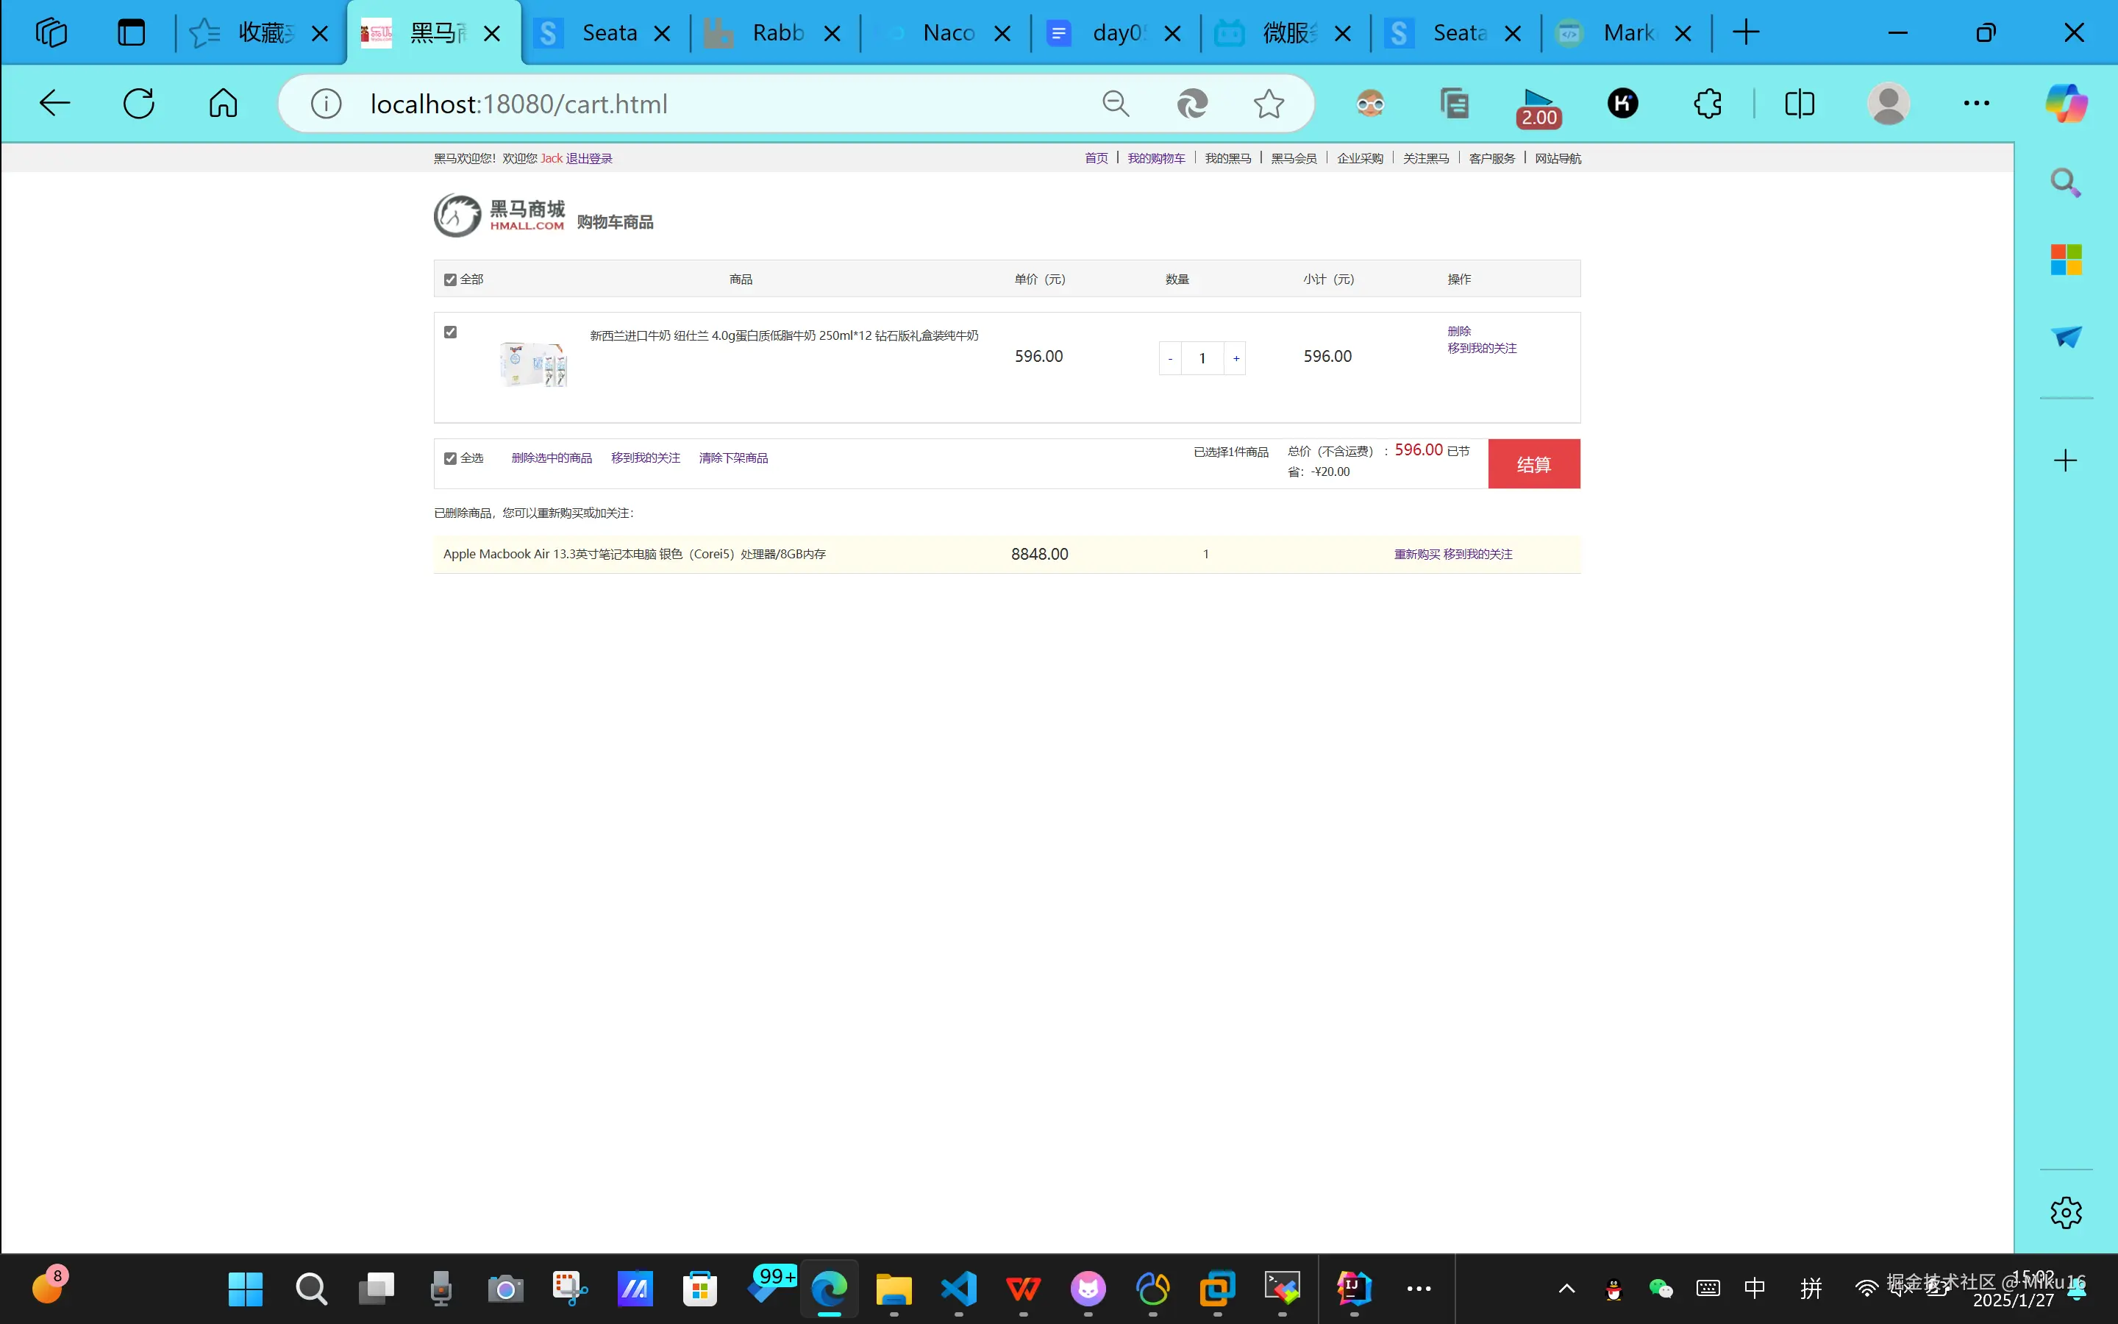Click the favorite star icon in address bar
Viewport: 2118px width, 1324px height.
point(1268,103)
